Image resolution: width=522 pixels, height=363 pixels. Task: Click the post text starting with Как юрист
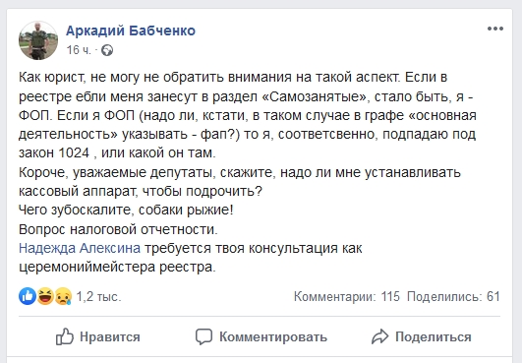coord(247,115)
